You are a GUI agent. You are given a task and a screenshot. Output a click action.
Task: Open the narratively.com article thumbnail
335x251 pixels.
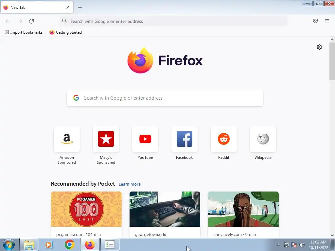point(243,209)
